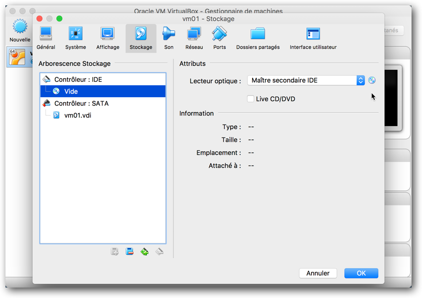The image size is (422, 298).
Task: Click the Annuler button
Action: pos(318,273)
